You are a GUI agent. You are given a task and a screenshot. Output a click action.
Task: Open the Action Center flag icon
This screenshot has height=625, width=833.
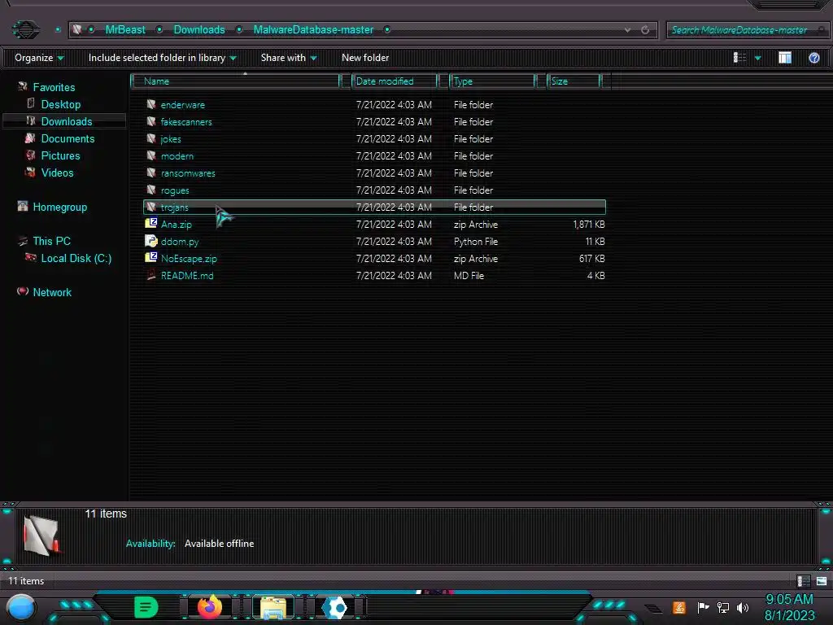coord(703,607)
